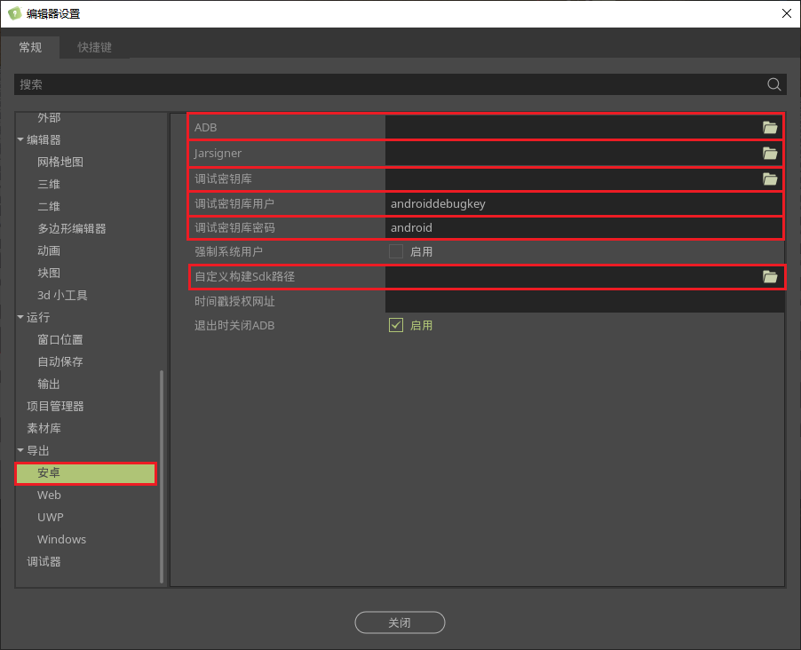
Task: Select 三维 in the settings tree
Action: pyautogui.click(x=49, y=184)
